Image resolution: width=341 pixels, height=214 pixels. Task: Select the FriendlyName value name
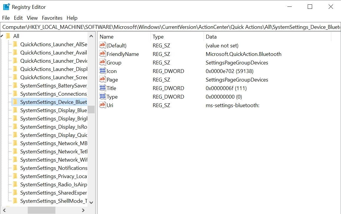click(x=123, y=54)
